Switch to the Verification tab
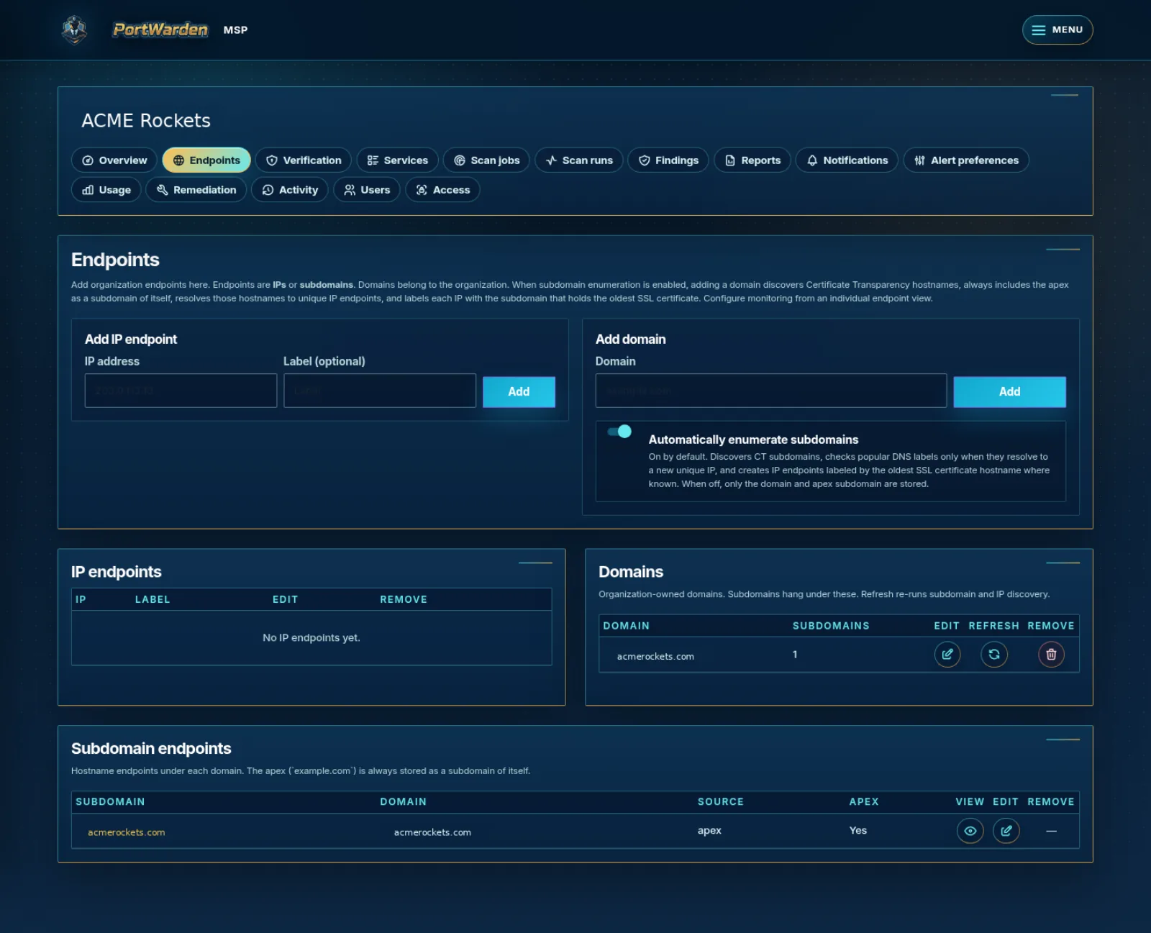This screenshot has height=933, width=1151. (x=304, y=160)
